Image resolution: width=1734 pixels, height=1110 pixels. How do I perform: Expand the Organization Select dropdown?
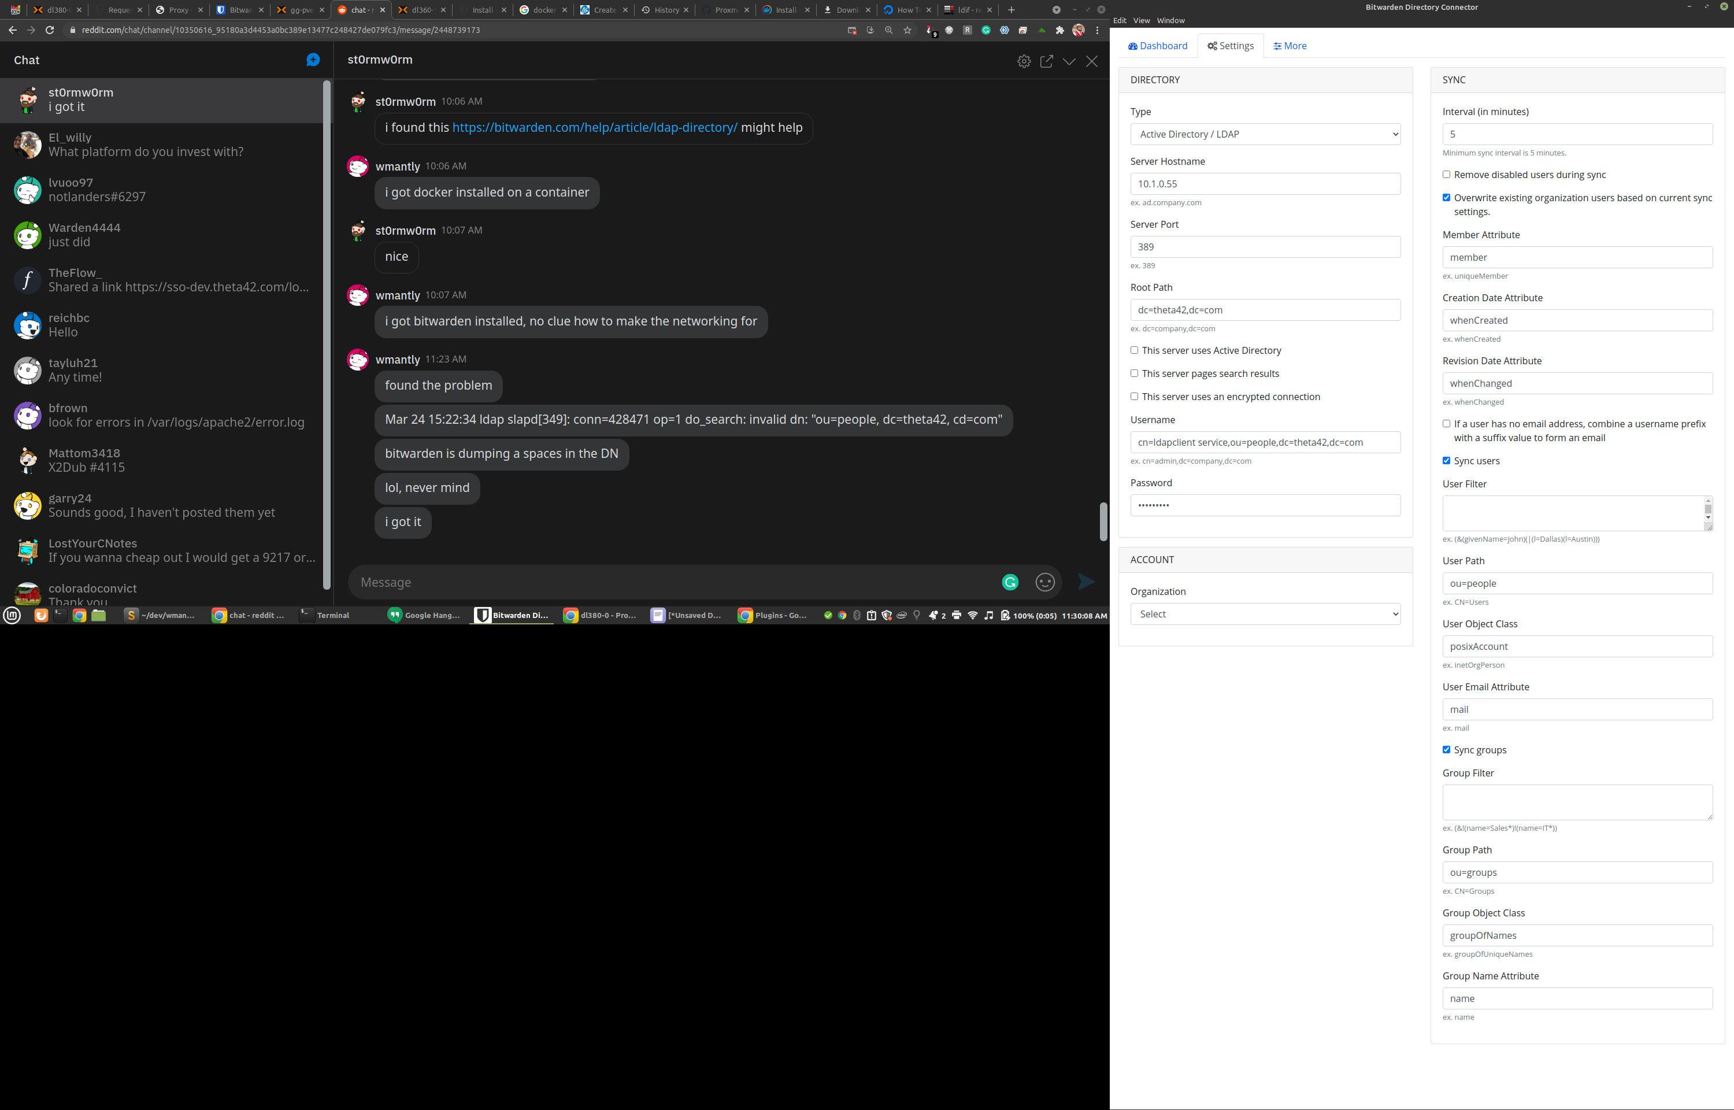1265,614
